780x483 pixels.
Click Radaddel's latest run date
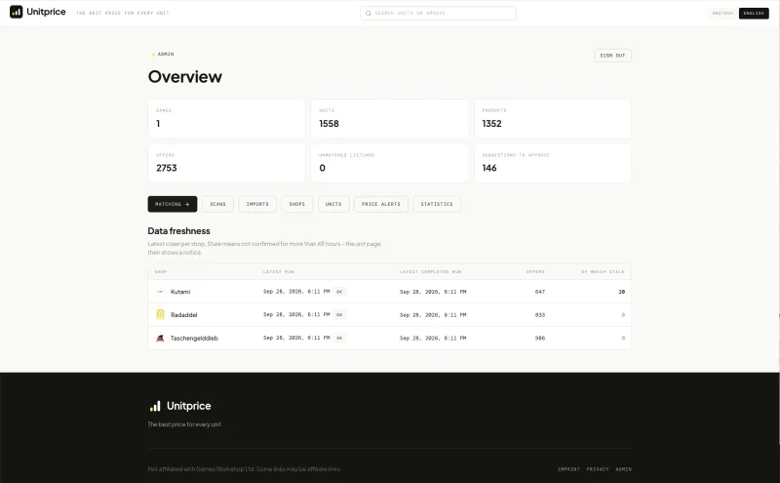click(x=296, y=315)
